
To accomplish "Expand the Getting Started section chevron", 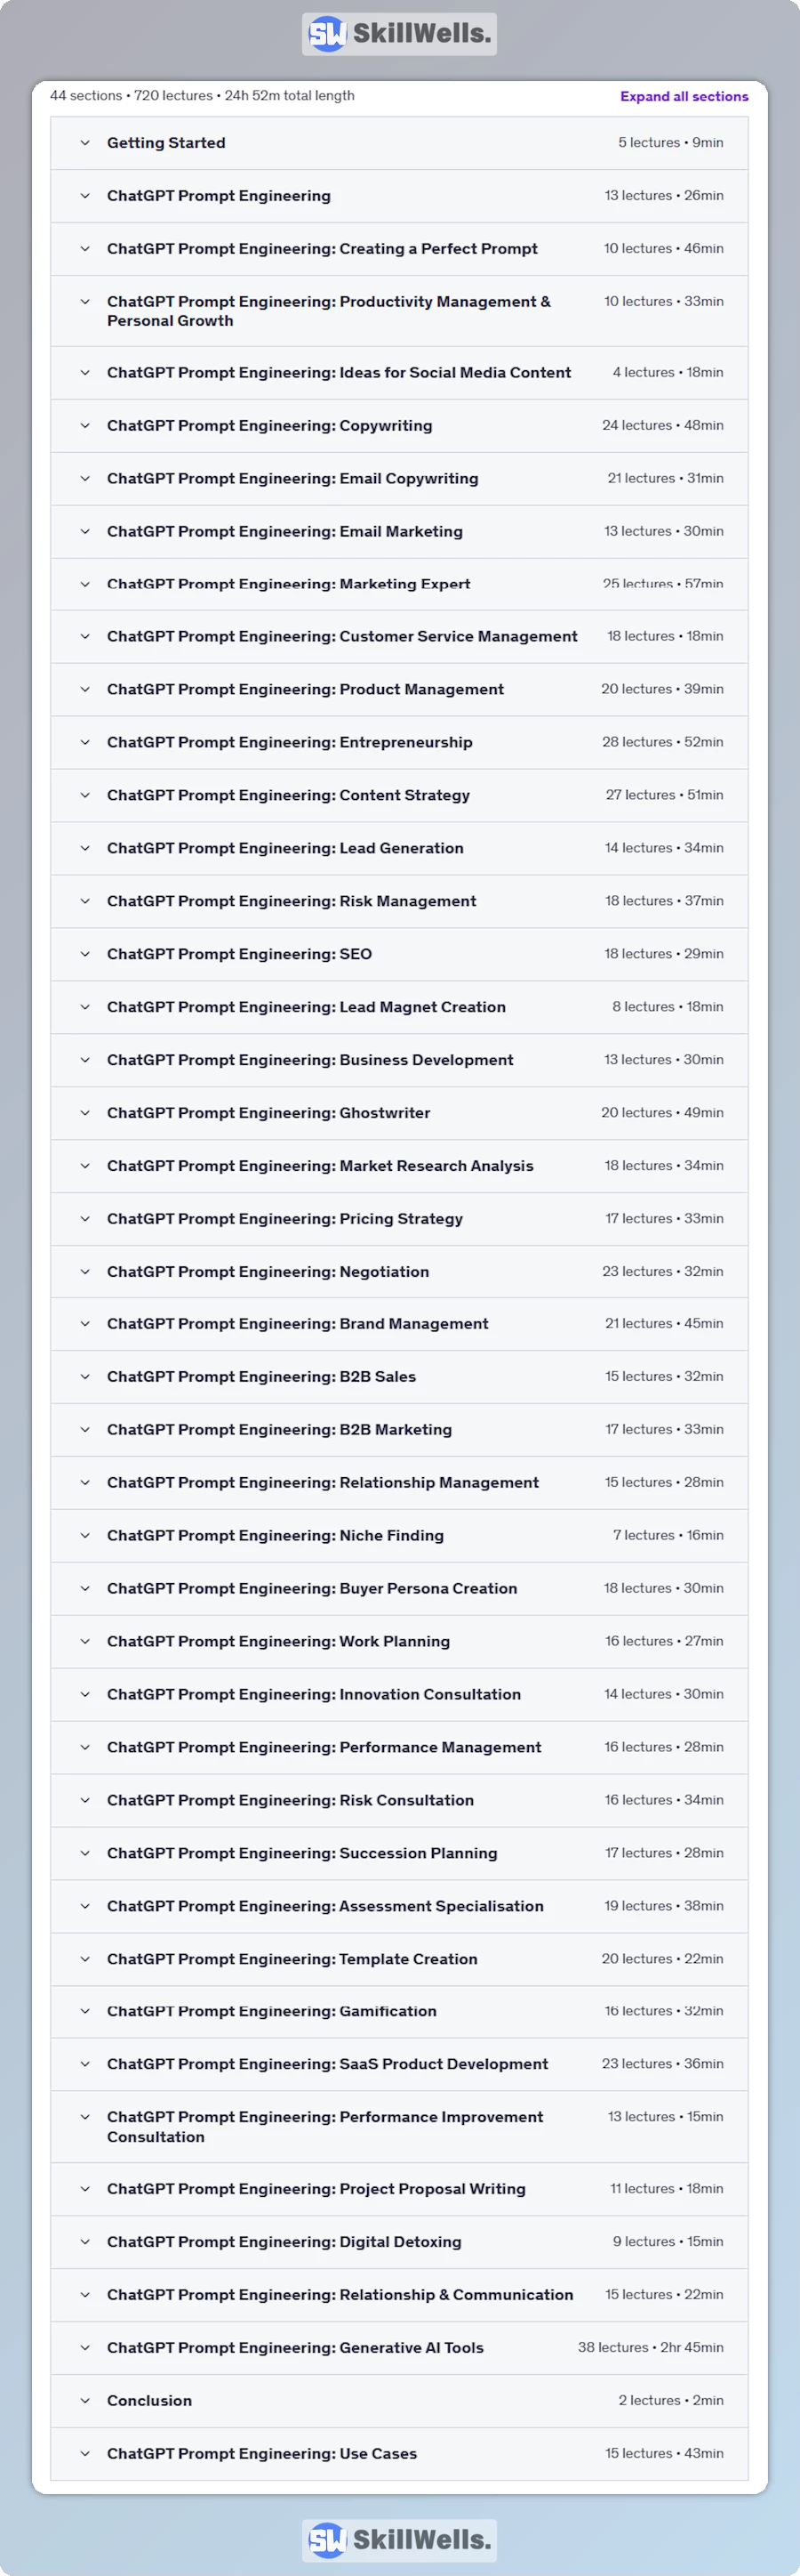I will (85, 143).
